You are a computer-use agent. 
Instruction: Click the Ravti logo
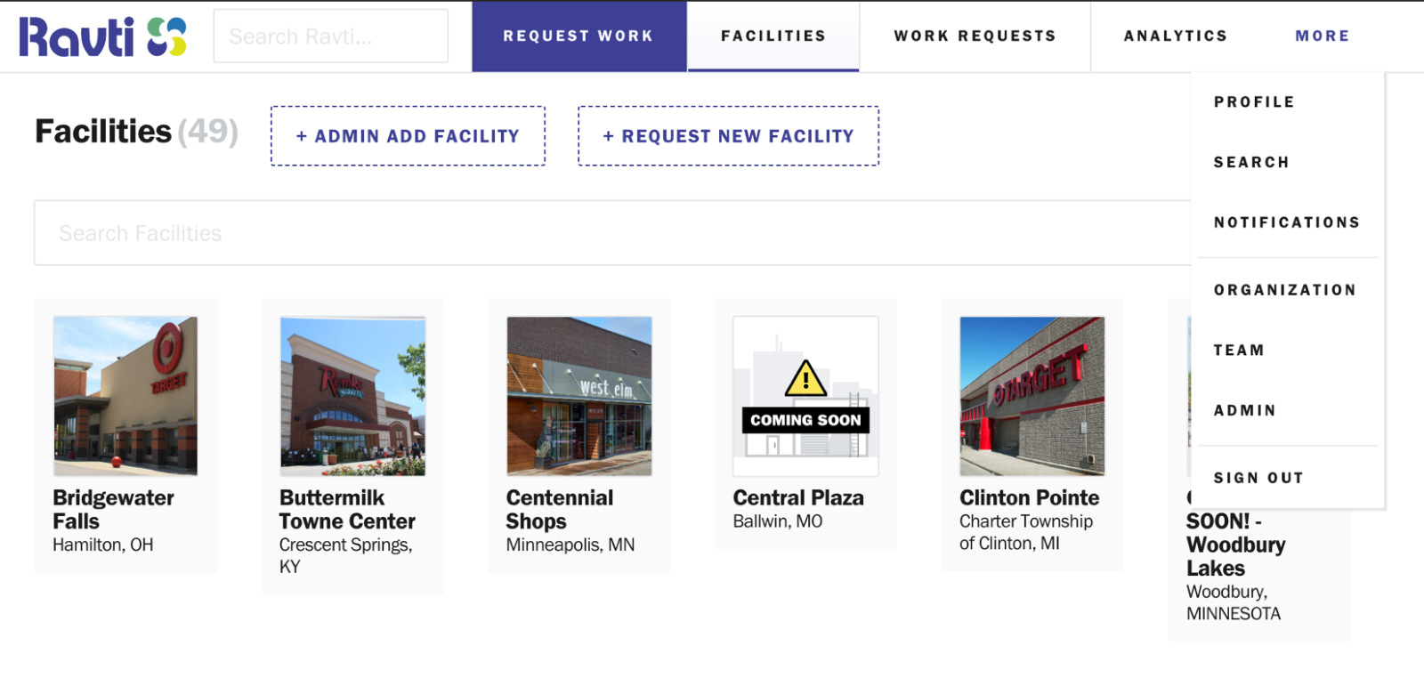pyautogui.click(x=103, y=36)
